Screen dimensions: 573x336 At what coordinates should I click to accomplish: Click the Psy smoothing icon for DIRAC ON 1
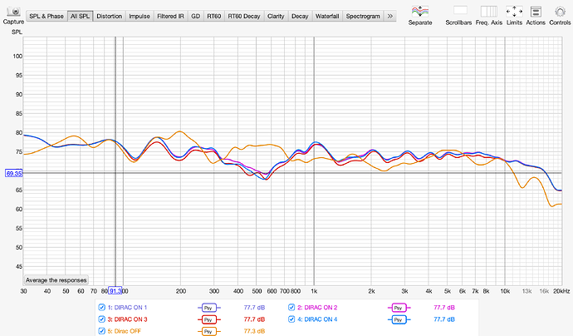208,308
